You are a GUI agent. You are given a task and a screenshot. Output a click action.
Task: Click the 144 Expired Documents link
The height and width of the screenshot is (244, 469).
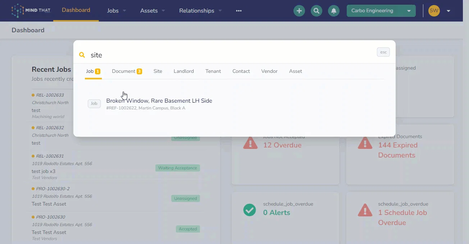398,150
